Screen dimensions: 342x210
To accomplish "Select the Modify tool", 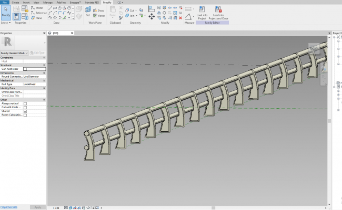I will 6,13.
